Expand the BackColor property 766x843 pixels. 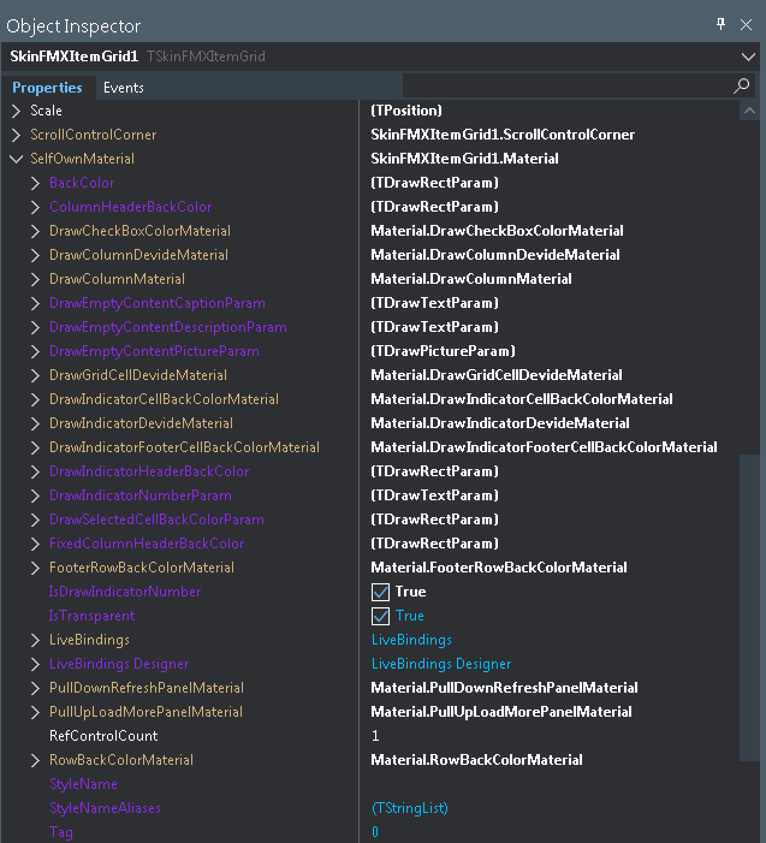click(35, 183)
